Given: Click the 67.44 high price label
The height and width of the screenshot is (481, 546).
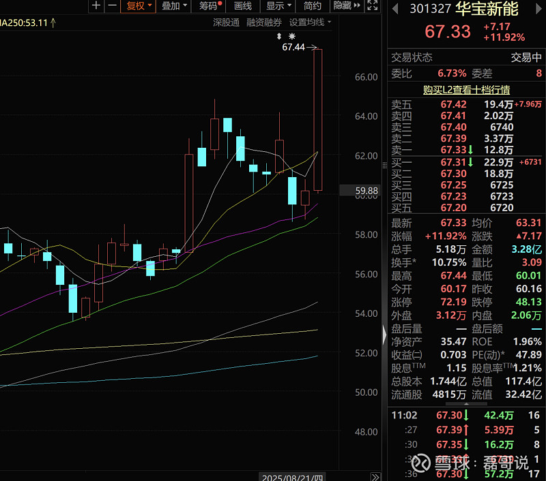Looking at the screenshot, I should tap(293, 47).
